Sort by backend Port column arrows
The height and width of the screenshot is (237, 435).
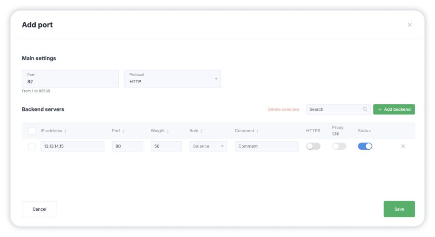(123, 131)
